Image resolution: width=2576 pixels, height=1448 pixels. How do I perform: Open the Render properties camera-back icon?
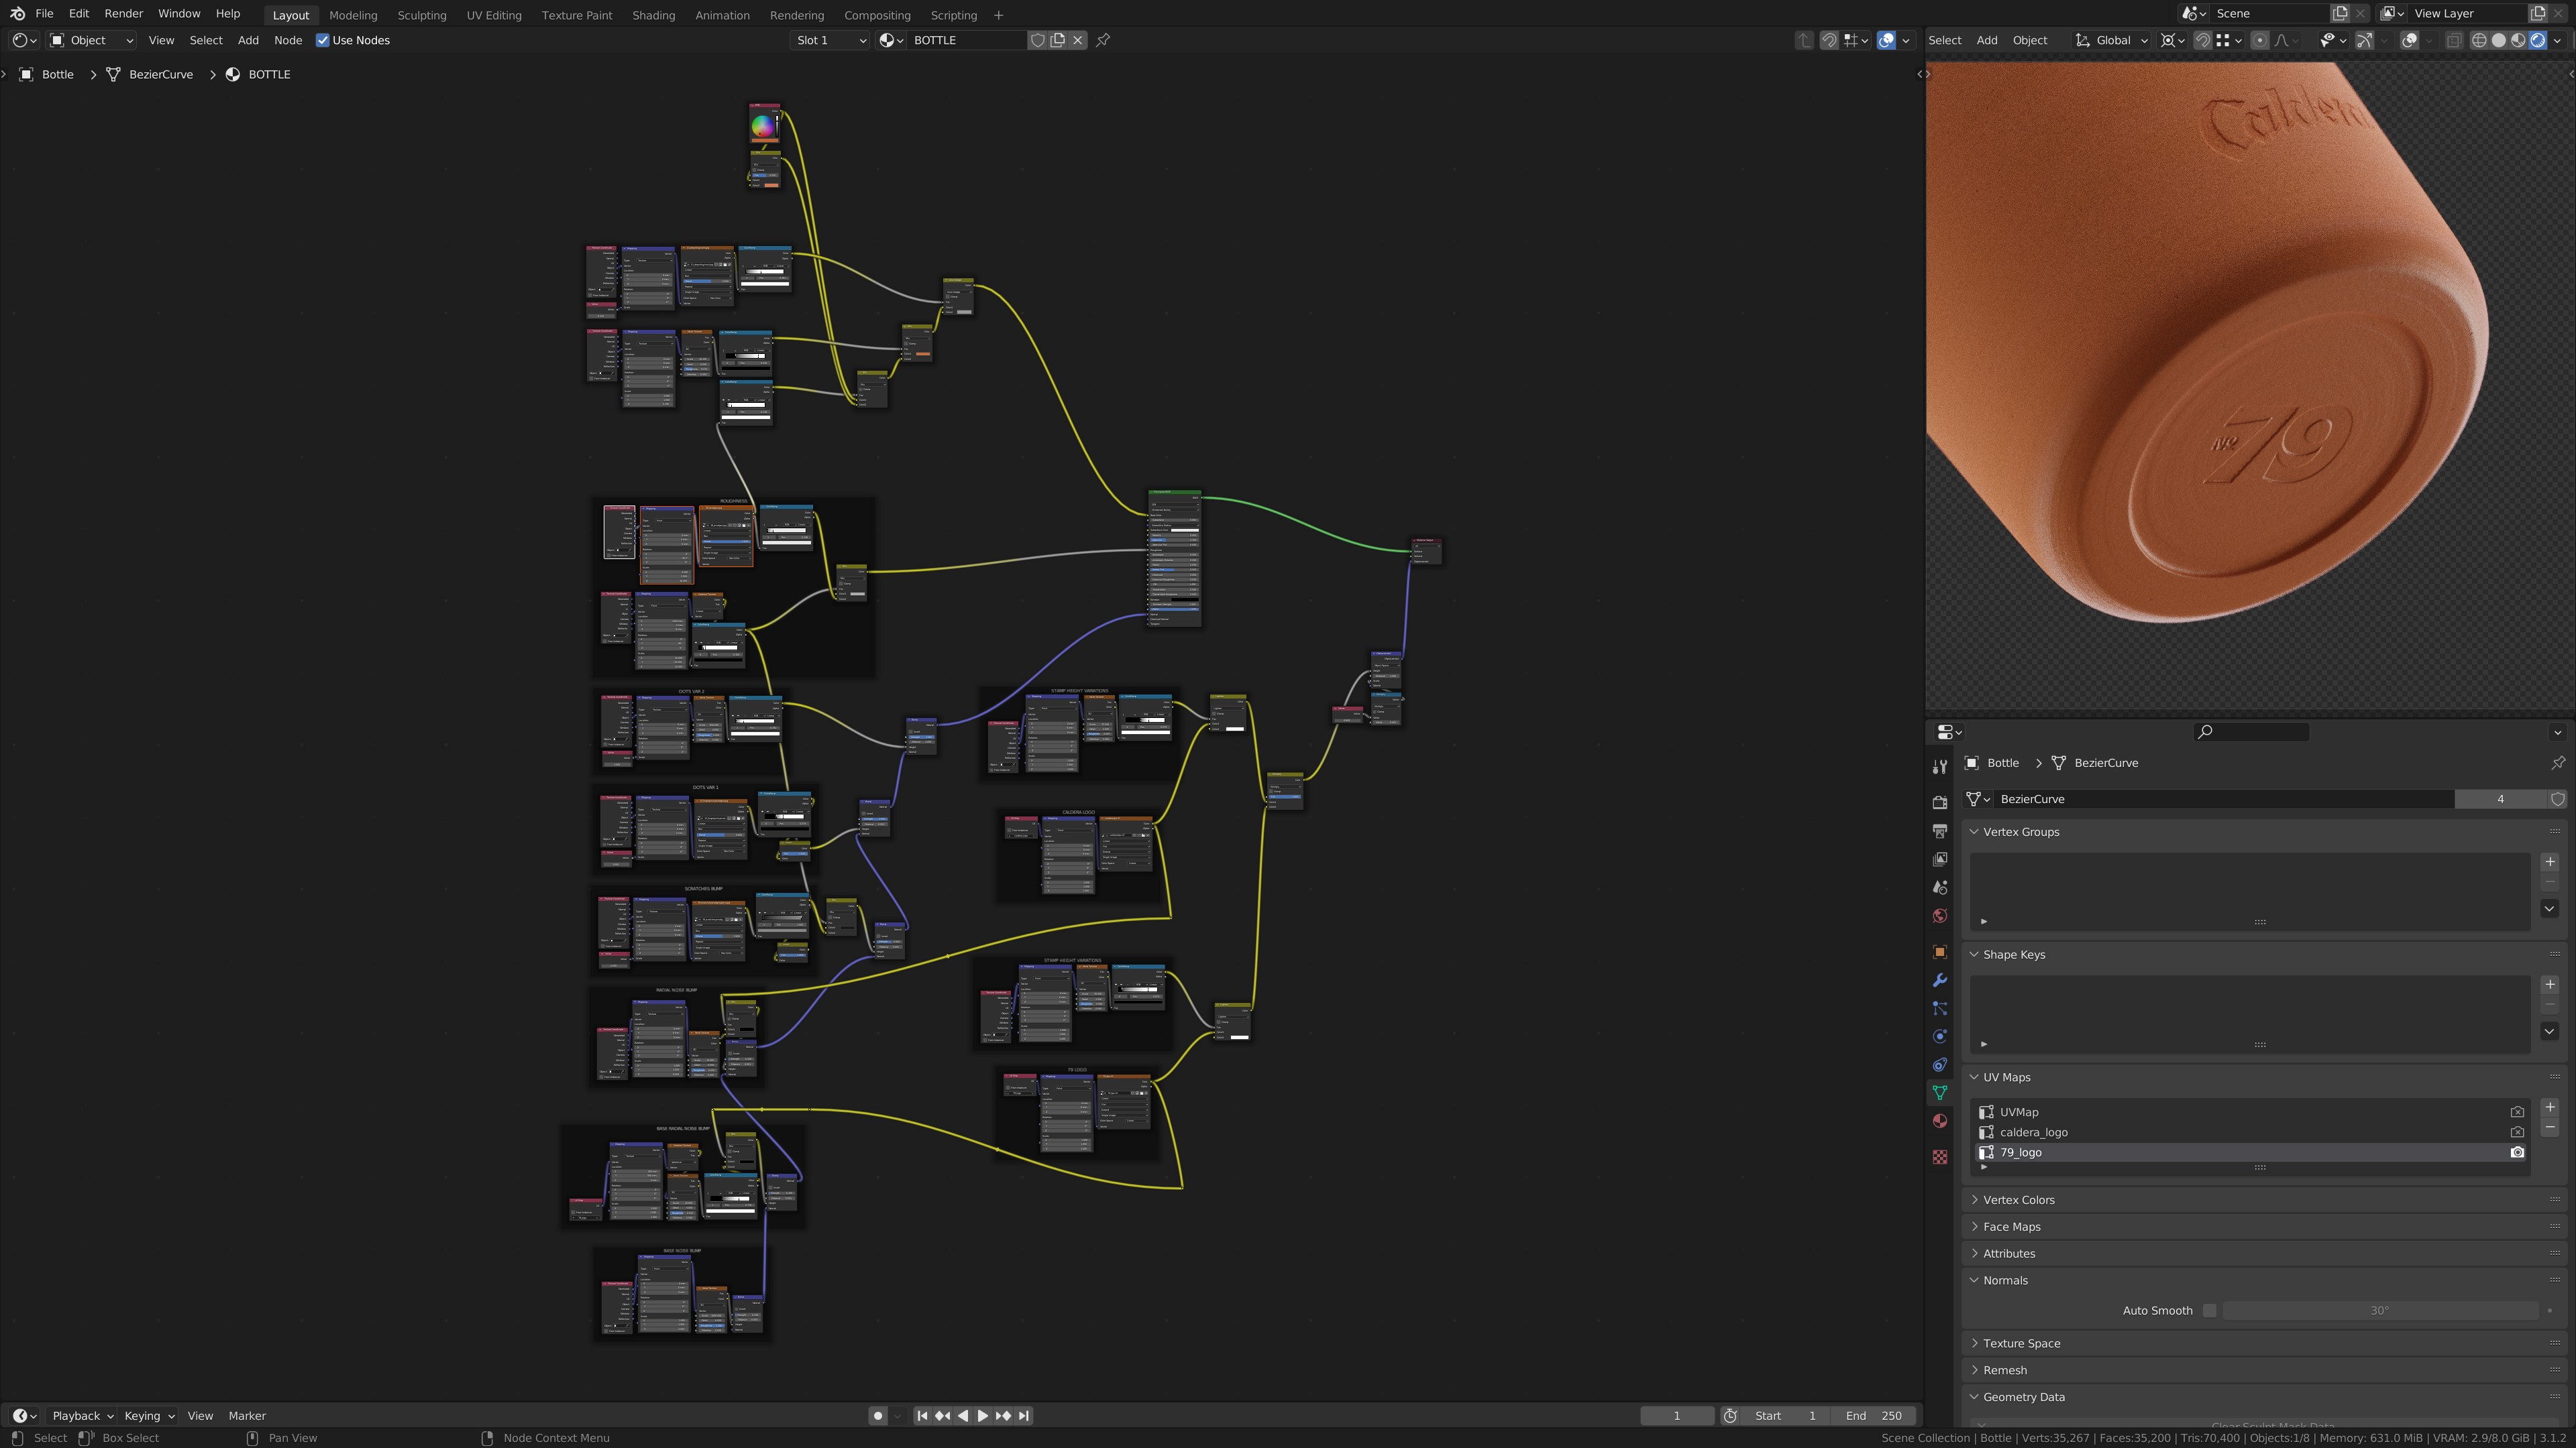1939,802
